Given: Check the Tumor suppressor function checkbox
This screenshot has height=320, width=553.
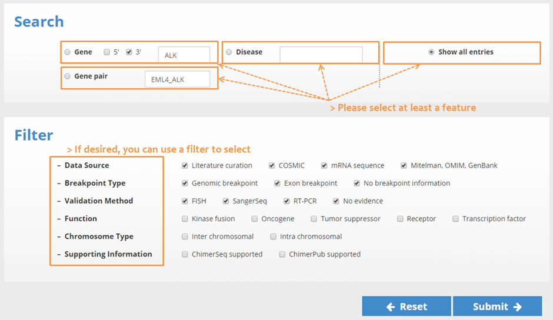Looking at the screenshot, I should pos(314,219).
